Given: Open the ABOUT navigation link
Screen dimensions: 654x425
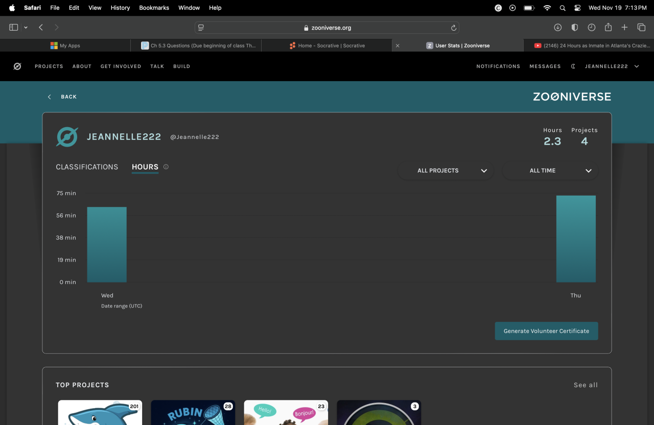Looking at the screenshot, I should pyautogui.click(x=82, y=66).
